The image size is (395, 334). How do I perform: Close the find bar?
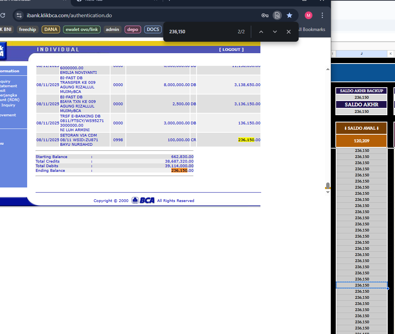pyautogui.click(x=289, y=32)
